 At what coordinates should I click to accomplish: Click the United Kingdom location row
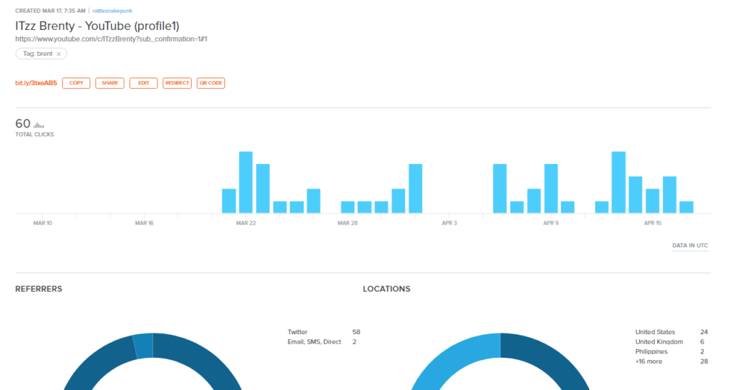(x=670, y=342)
